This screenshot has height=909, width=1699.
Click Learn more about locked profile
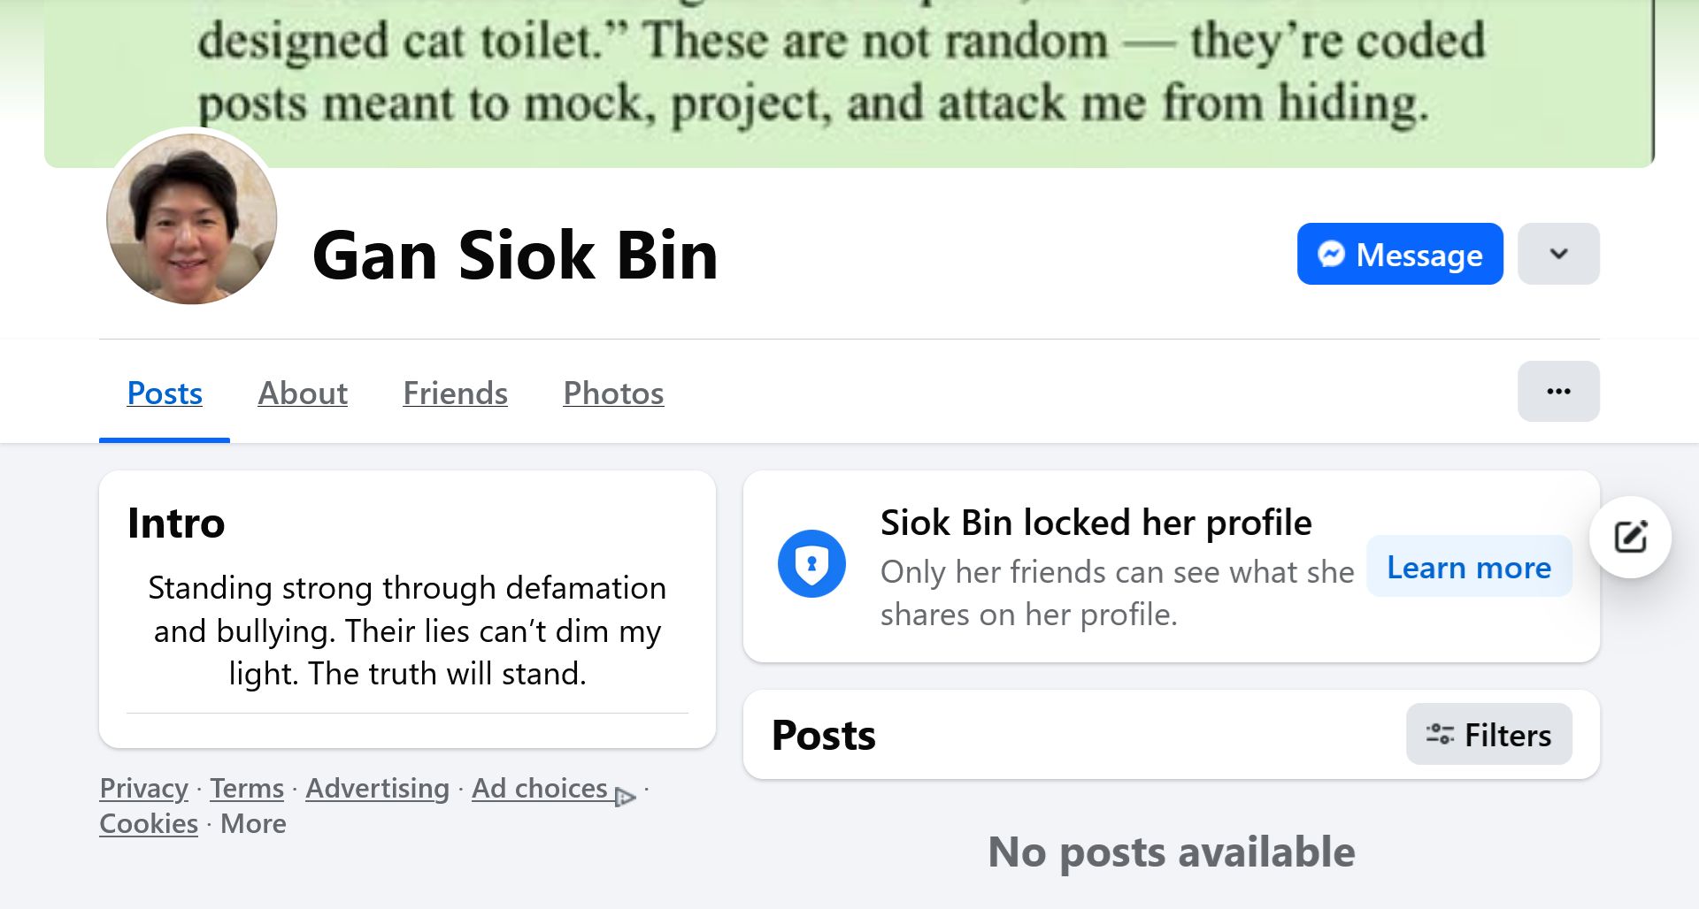click(x=1469, y=567)
